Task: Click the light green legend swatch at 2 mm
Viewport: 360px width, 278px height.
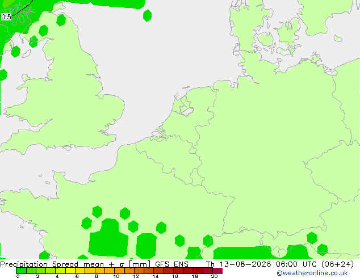Action: tap(41, 271)
